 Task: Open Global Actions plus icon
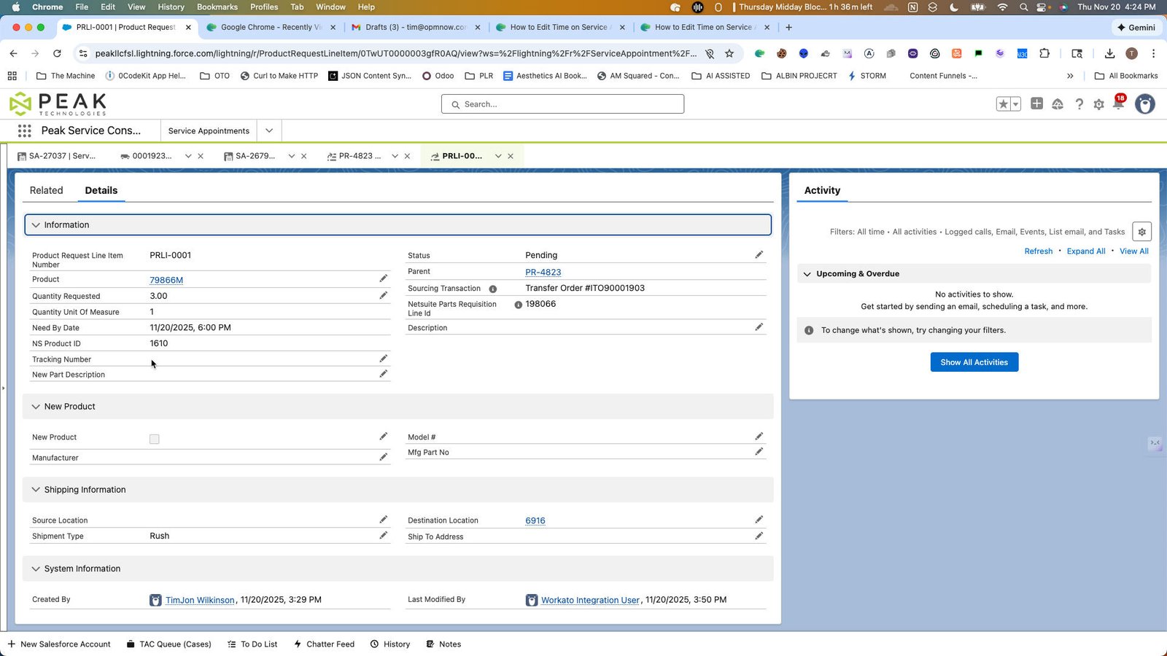[1036, 104]
